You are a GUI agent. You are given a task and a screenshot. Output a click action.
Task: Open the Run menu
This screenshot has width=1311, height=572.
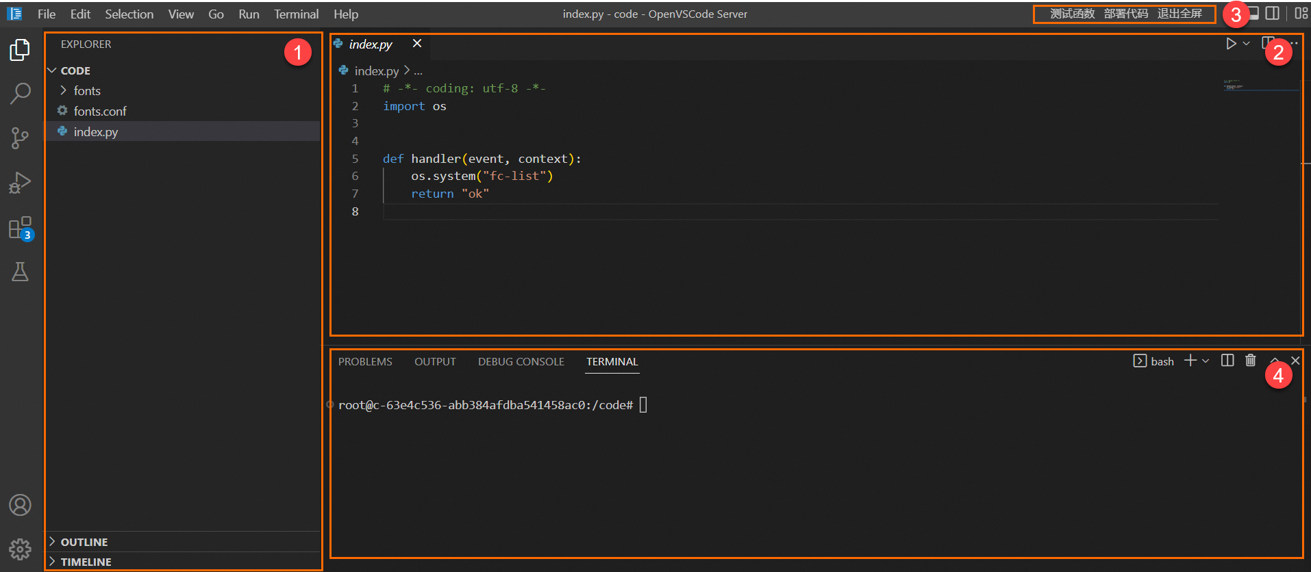click(x=249, y=14)
